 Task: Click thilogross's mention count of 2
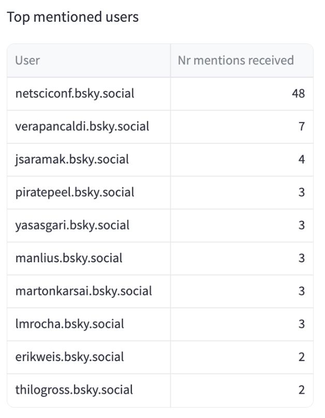pos(242,390)
